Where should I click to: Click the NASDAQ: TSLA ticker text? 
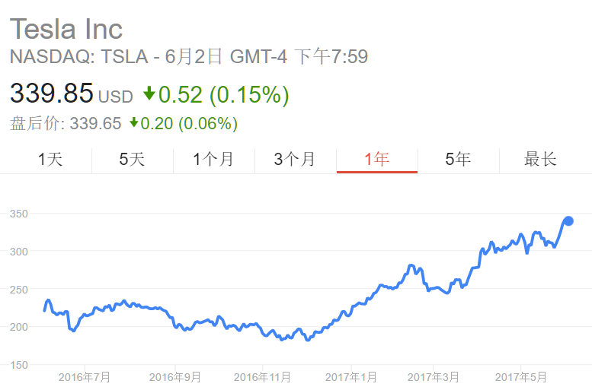coord(78,57)
